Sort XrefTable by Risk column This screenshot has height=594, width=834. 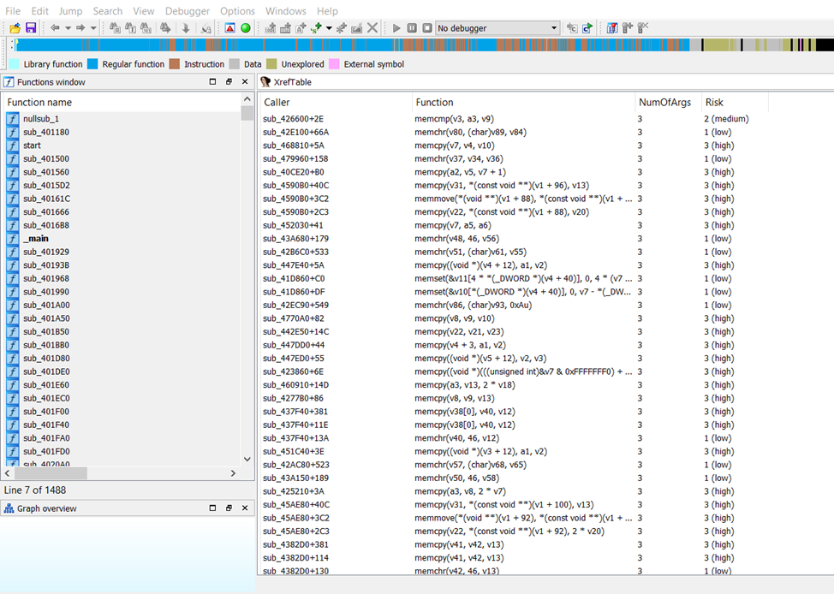coord(735,102)
